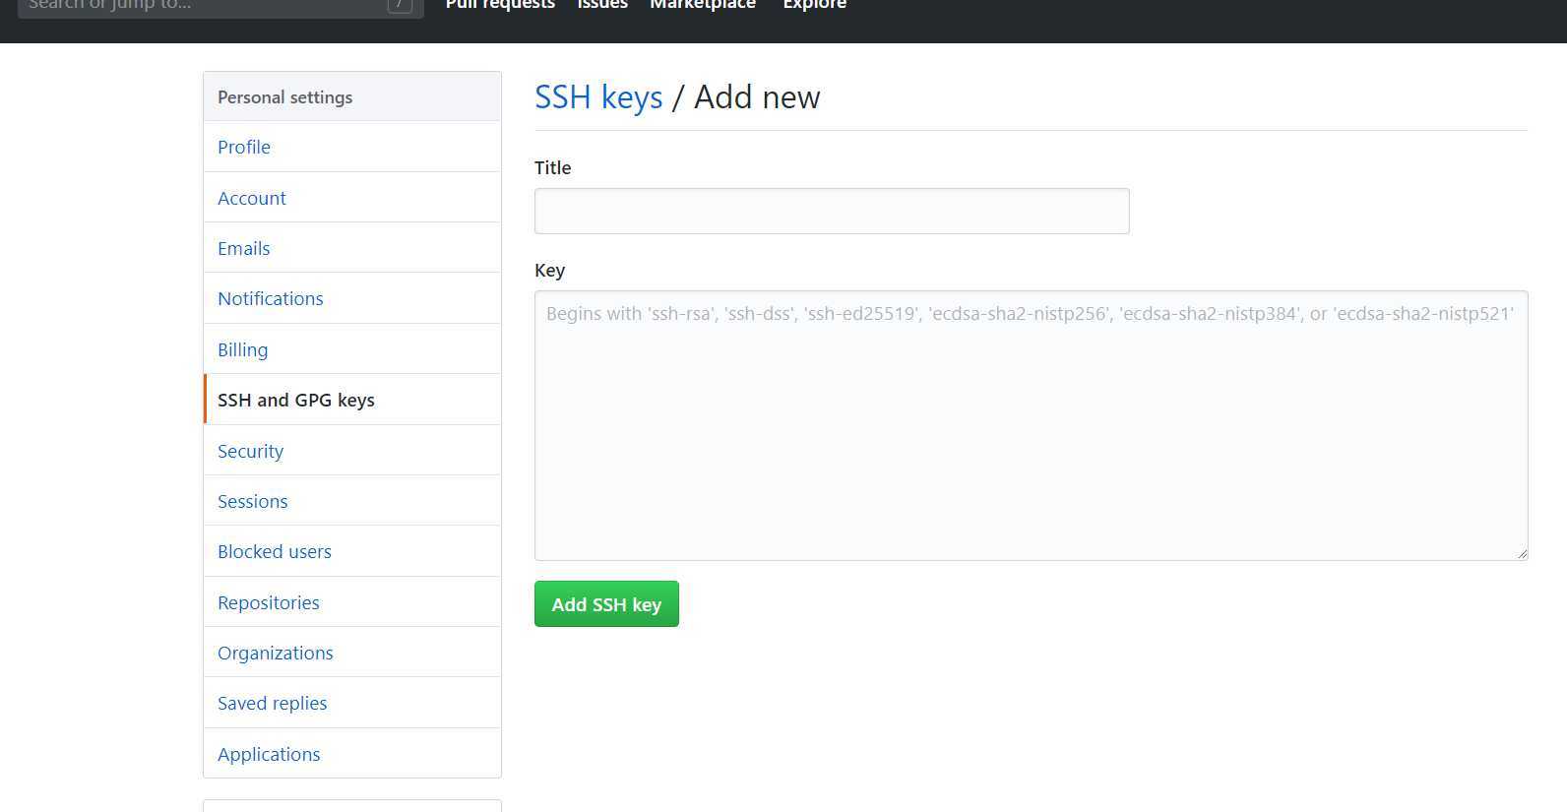Image resolution: width=1567 pixels, height=812 pixels.
Task: Click the 'Title' field label
Action: (x=552, y=167)
